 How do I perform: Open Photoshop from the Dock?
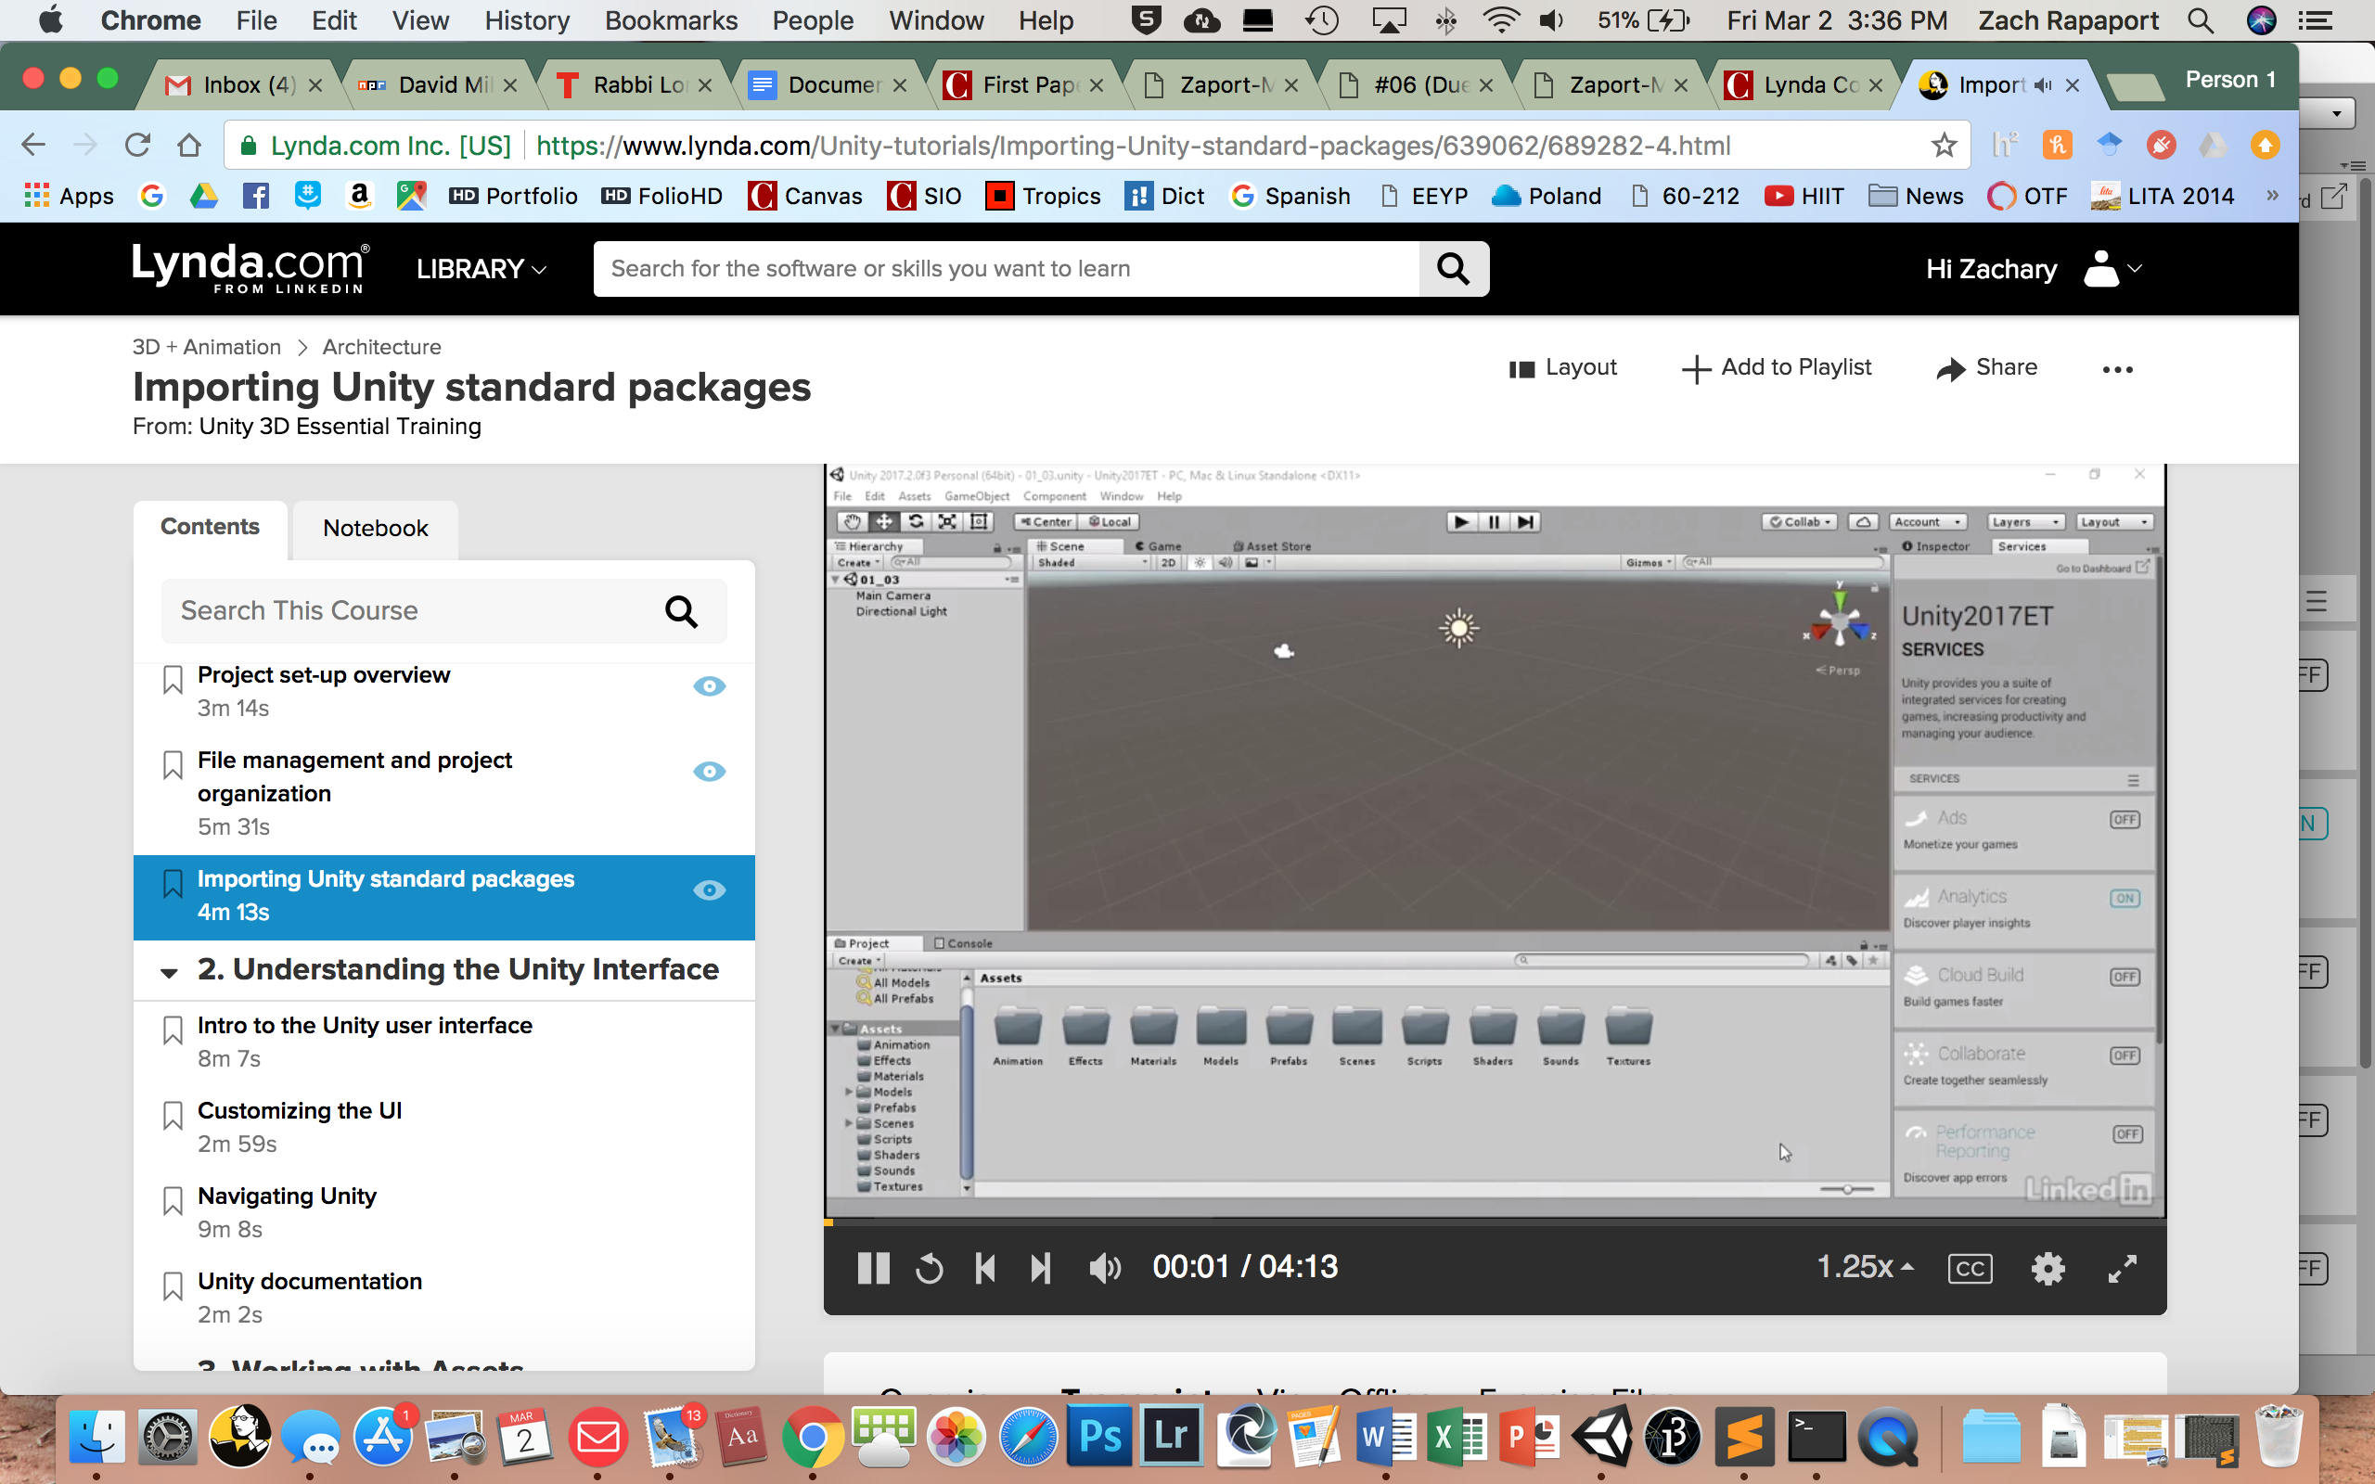[x=1099, y=1437]
